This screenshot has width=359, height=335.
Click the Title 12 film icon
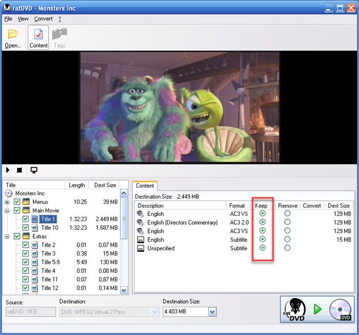tap(34, 288)
